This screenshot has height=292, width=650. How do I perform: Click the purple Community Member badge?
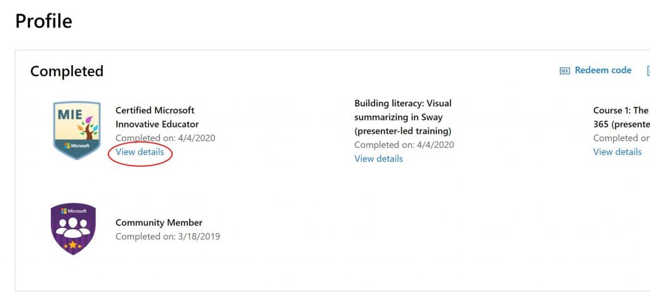point(73,229)
